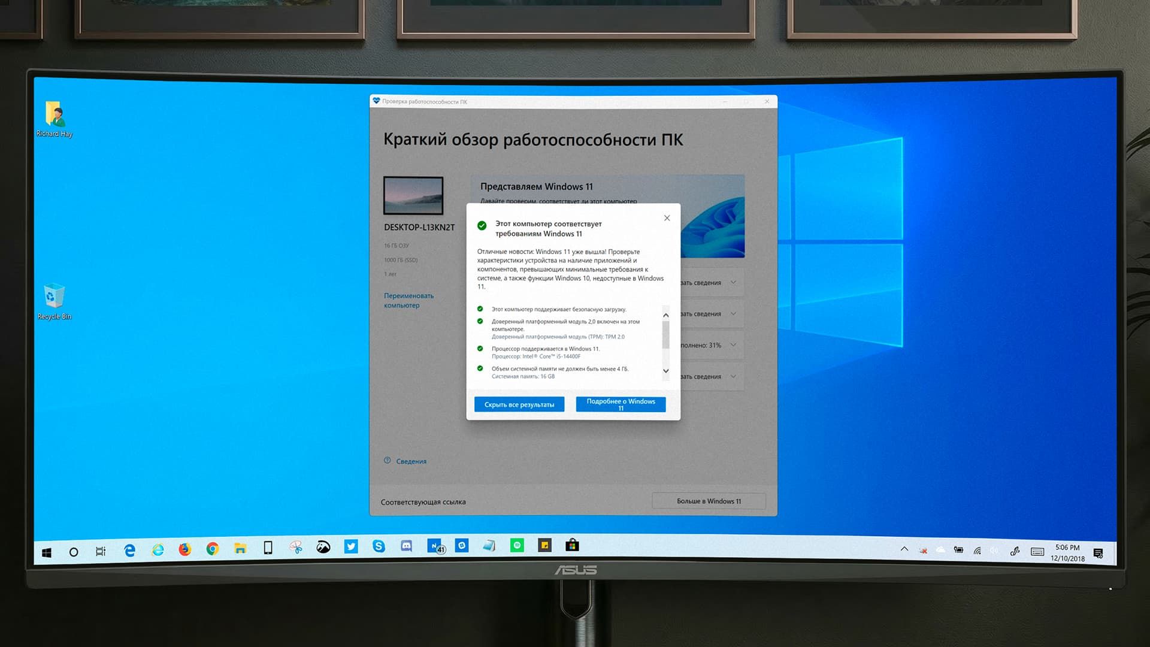Viewport: 1150px width, 647px height.
Task: Click 'Процессор: Intel Core i5-14400F' text
Action: pyautogui.click(x=536, y=356)
